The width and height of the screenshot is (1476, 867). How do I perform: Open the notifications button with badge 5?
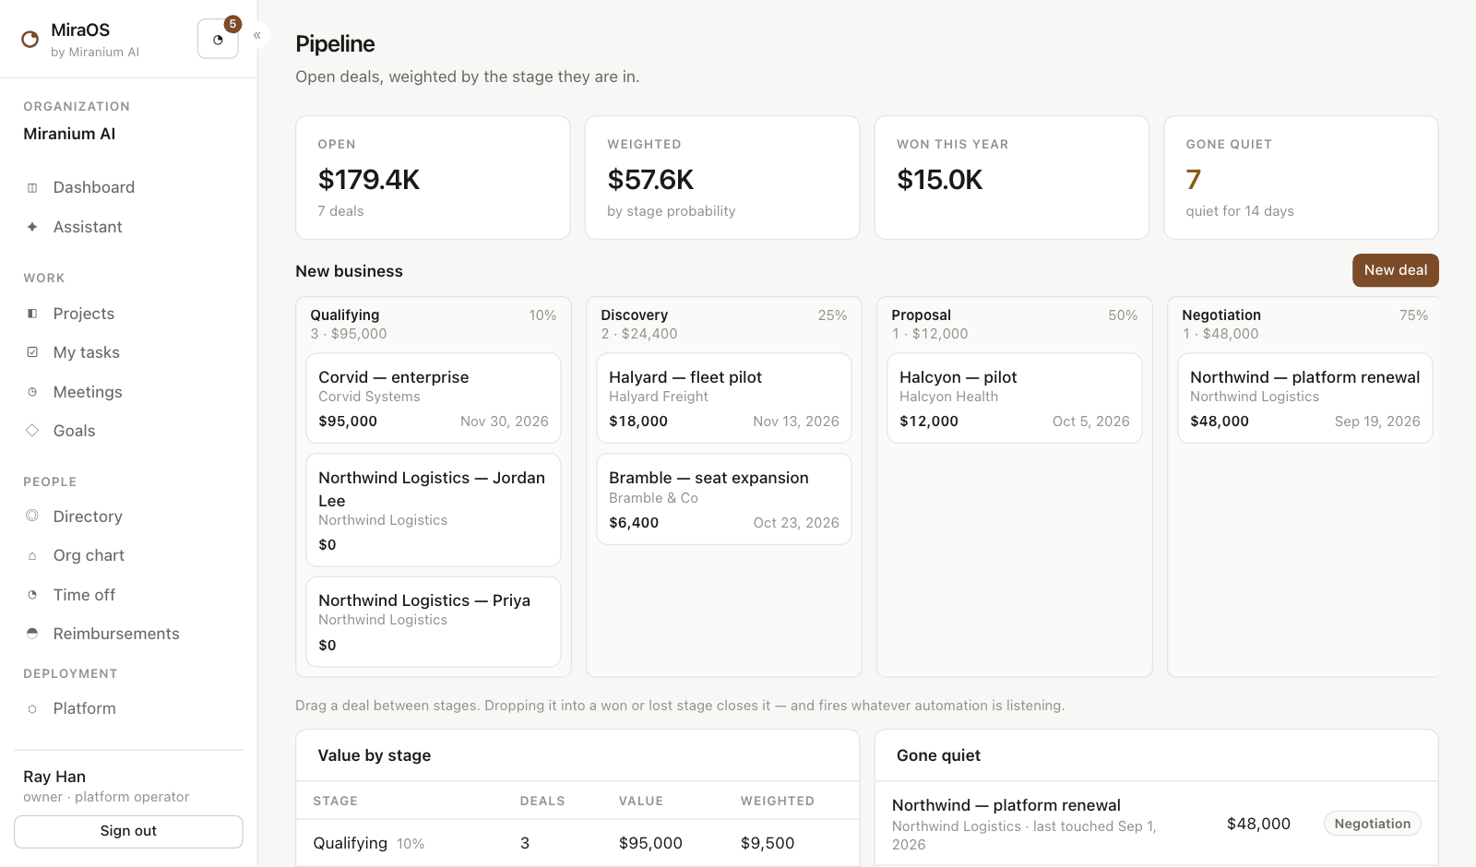click(x=219, y=39)
